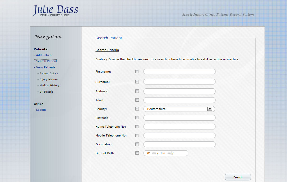The height and width of the screenshot is (182, 287).
Task: Click the GP Details link
Action: [x=46, y=92]
